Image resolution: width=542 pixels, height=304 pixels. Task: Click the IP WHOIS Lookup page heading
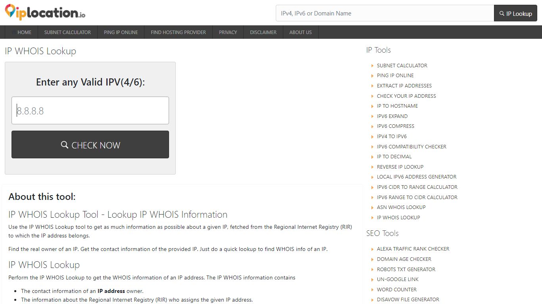(x=40, y=51)
